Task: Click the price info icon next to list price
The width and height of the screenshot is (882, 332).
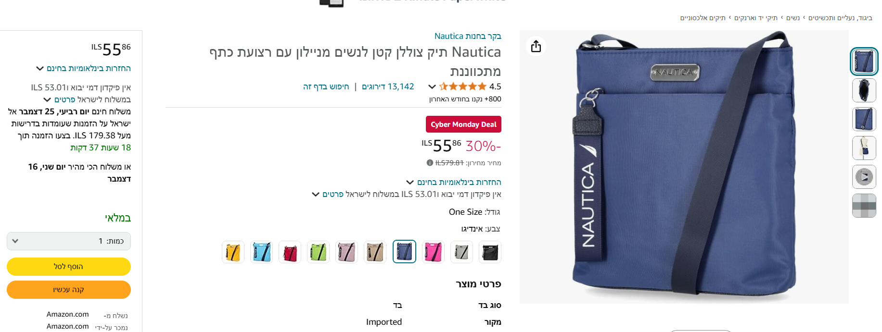Action: (x=430, y=163)
